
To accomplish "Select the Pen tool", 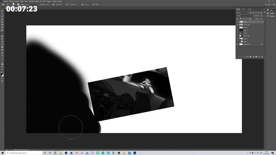I will coord(2,53).
